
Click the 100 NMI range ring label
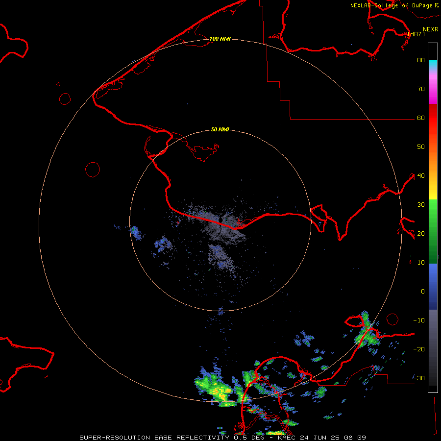pos(220,39)
